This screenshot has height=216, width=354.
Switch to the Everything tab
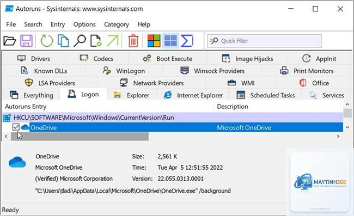click(32, 95)
